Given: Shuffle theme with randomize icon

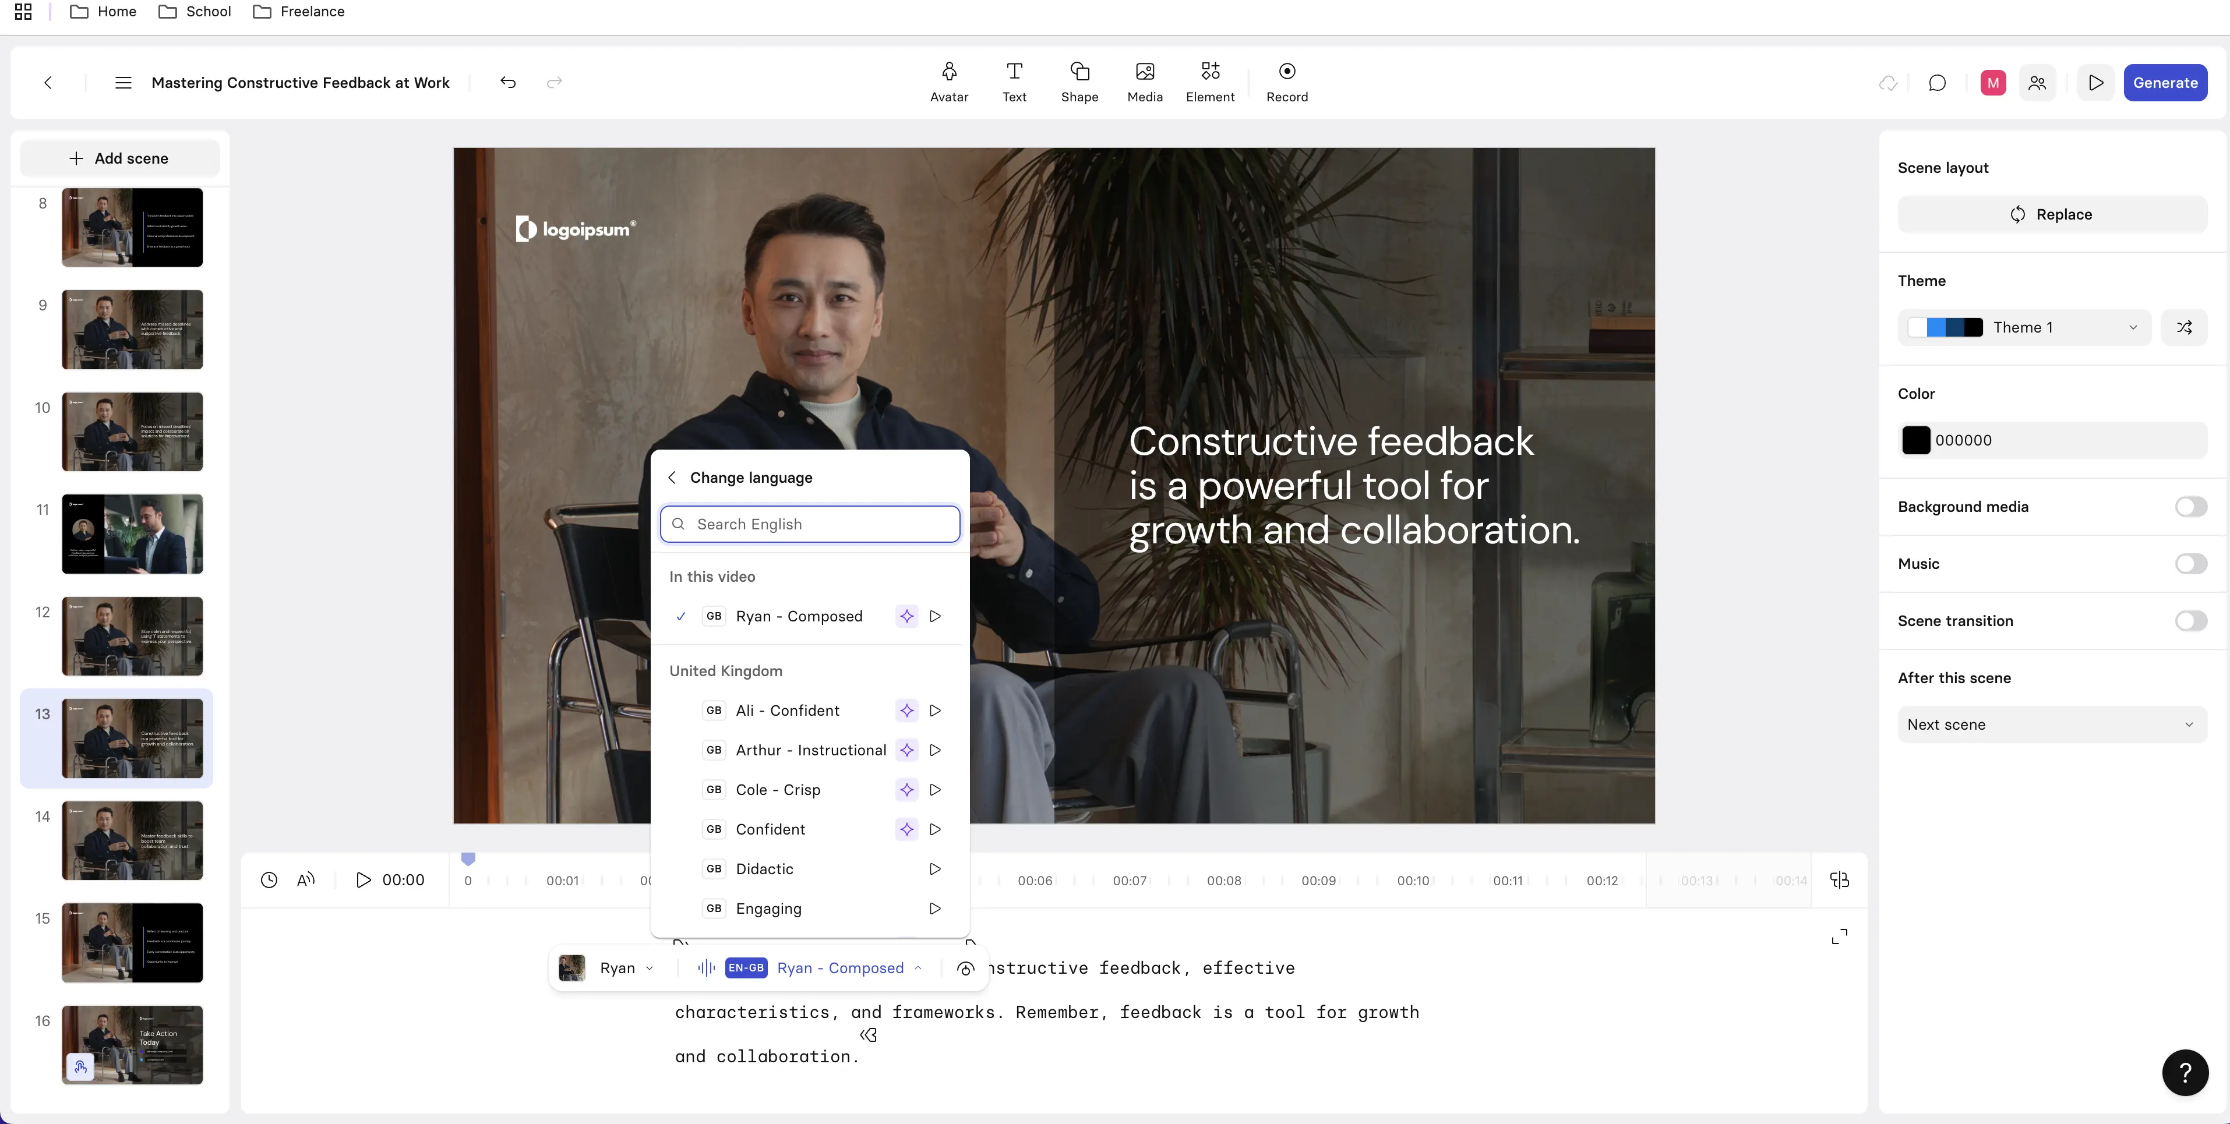Looking at the screenshot, I should [2184, 327].
